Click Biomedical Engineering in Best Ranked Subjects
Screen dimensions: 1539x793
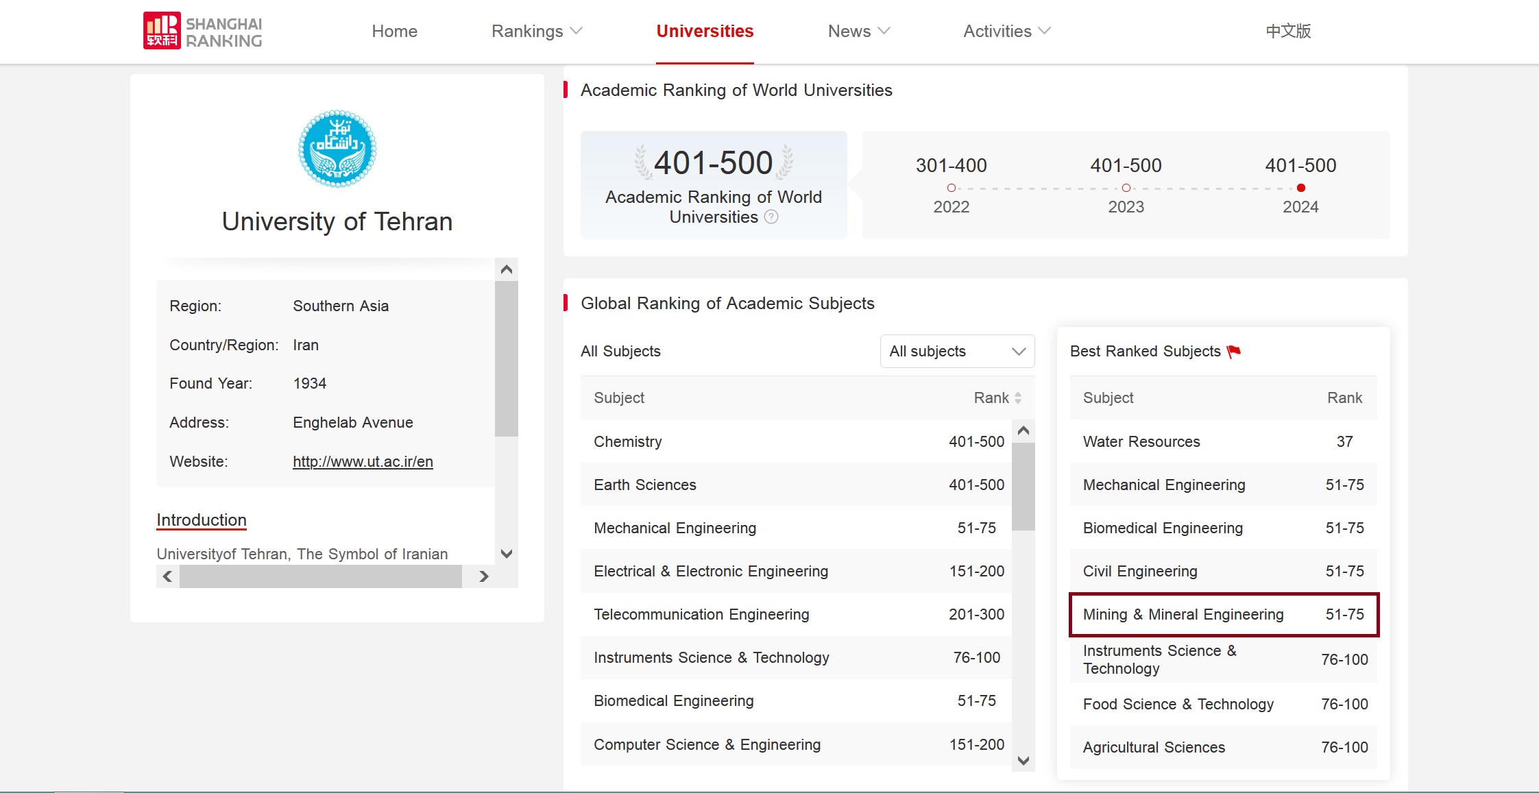click(x=1224, y=528)
